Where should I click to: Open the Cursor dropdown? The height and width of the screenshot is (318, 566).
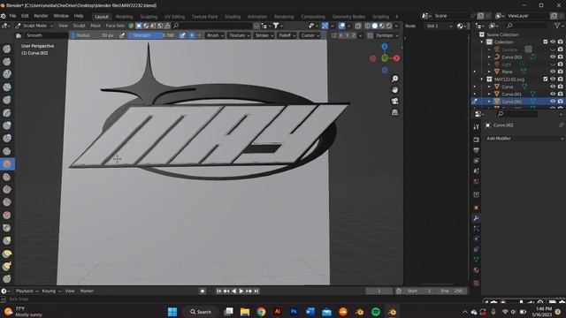pyautogui.click(x=310, y=35)
